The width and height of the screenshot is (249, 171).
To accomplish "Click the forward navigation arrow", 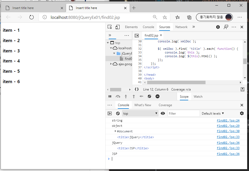I will coord(20,17).
